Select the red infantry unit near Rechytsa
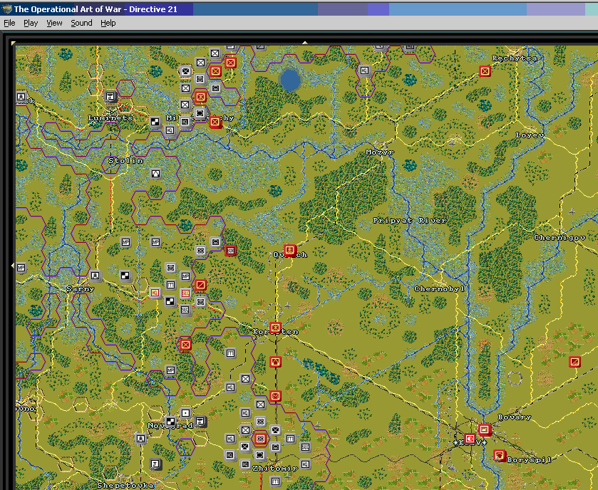Image resolution: width=598 pixels, height=490 pixels. coord(485,71)
